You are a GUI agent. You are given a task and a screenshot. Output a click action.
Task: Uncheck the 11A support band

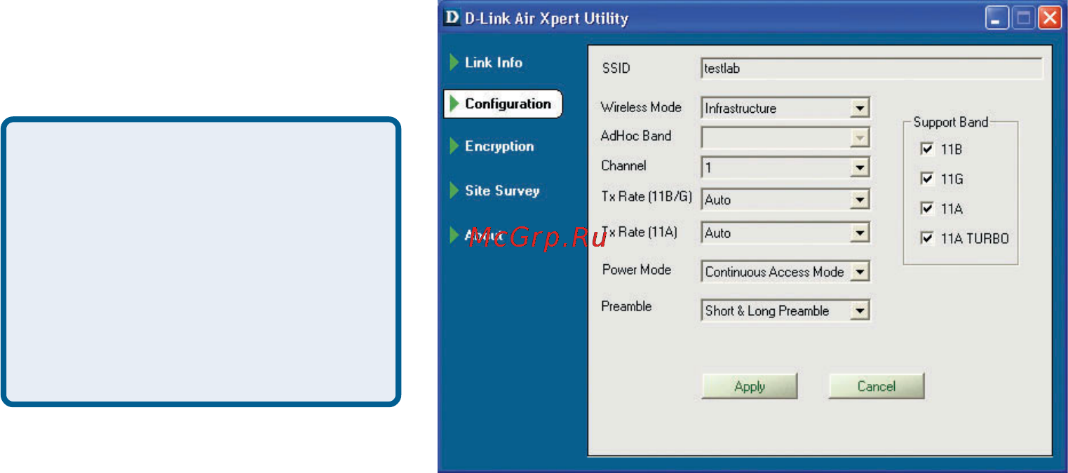point(926,208)
